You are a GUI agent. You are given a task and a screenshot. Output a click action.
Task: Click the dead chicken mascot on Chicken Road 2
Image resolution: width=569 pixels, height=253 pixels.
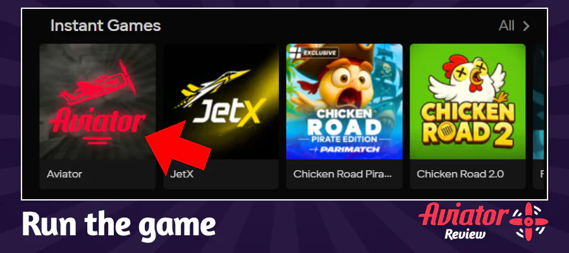pyautogui.click(x=467, y=80)
